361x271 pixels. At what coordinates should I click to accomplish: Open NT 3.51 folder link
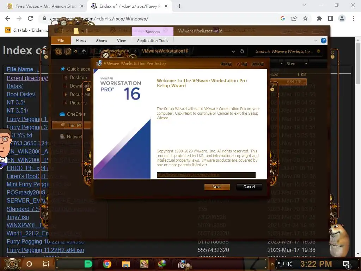[17, 110]
